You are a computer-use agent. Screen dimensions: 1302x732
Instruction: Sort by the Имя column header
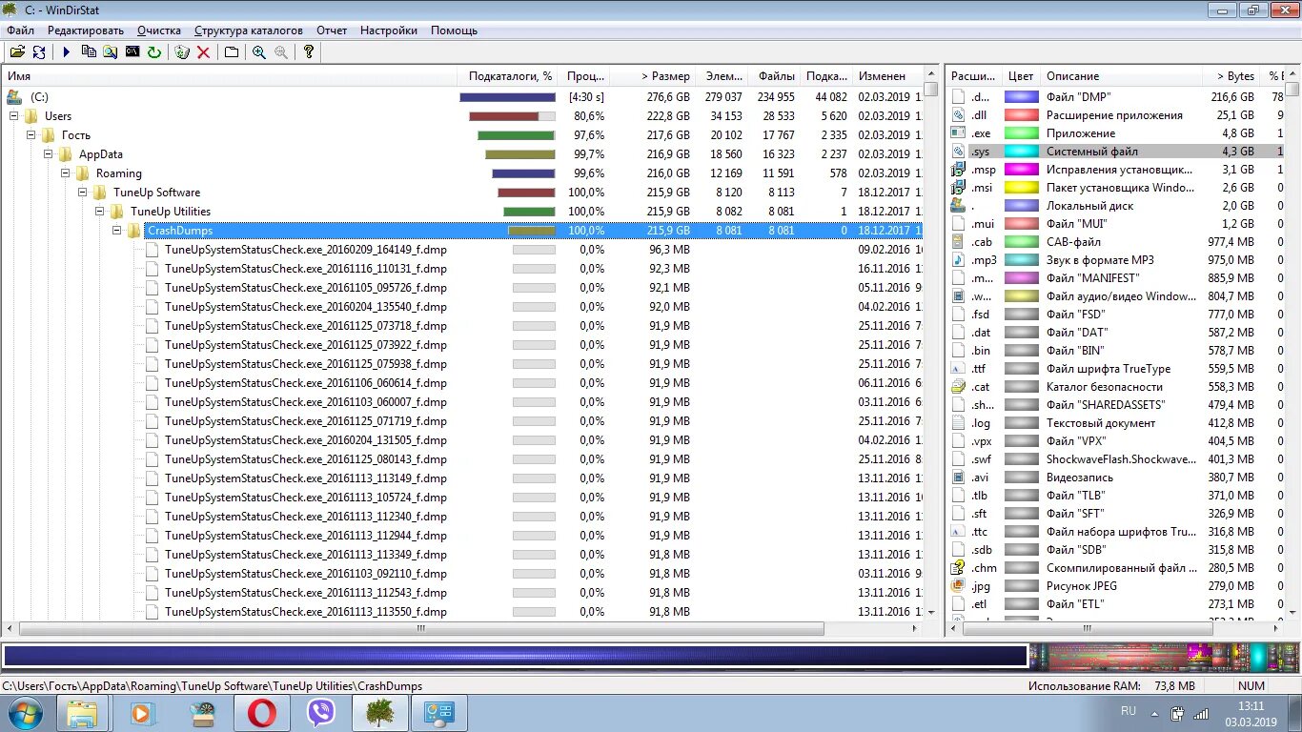227,76
